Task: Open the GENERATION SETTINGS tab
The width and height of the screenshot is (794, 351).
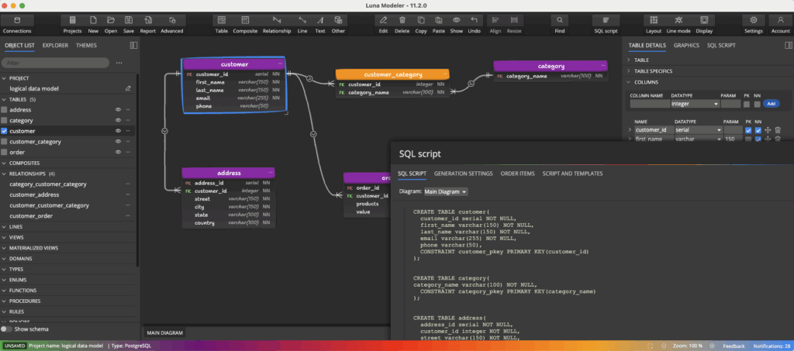Action: 464,174
